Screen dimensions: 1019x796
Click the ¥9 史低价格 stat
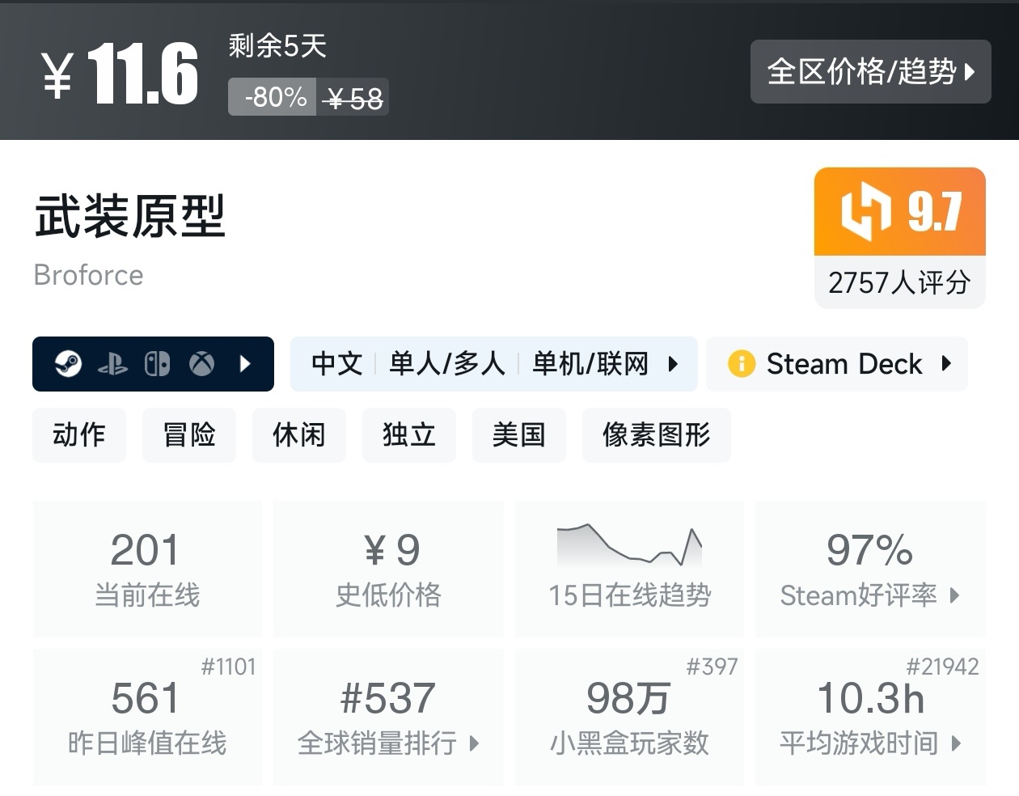coord(389,569)
